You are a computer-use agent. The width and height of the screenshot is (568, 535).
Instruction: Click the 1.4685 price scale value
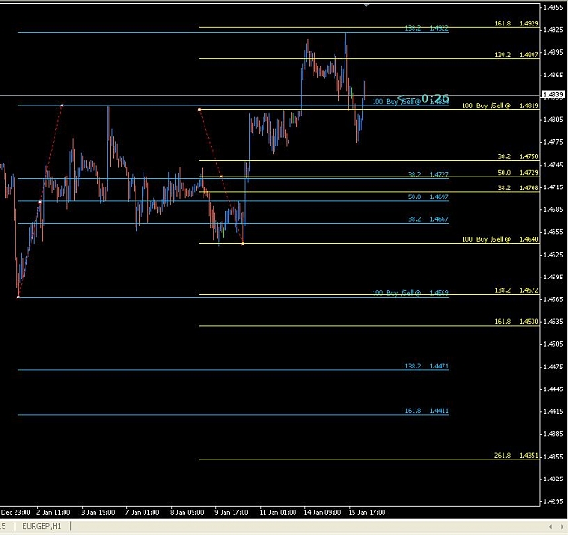[553, 209]
